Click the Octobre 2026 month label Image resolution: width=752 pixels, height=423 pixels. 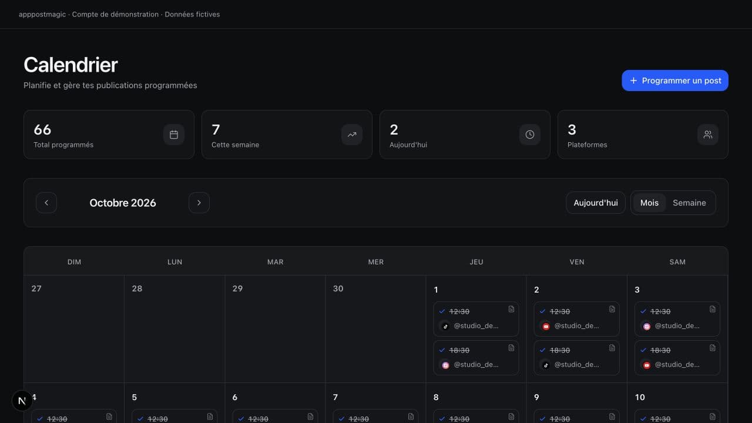[x=123, y=203]
